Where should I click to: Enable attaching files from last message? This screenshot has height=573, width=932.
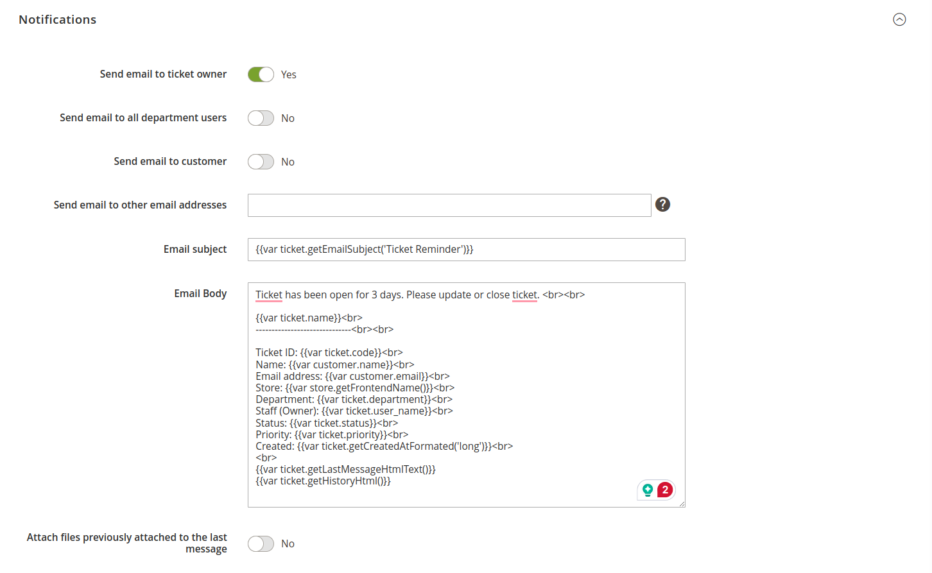click(261, 544)
